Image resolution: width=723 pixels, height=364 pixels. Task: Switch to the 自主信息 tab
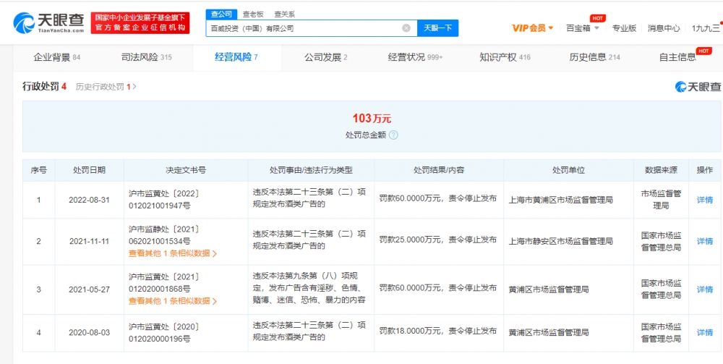[678, 58]
